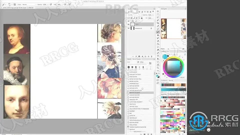Click the foreground color swatch

point(157,76)
